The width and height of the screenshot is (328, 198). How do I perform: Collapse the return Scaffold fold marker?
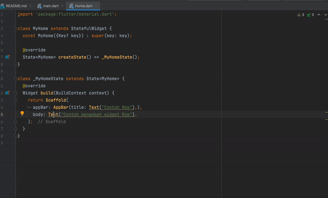point(15,100)
